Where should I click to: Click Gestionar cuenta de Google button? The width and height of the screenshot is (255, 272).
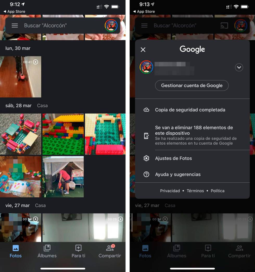click(x=192, y=85)
